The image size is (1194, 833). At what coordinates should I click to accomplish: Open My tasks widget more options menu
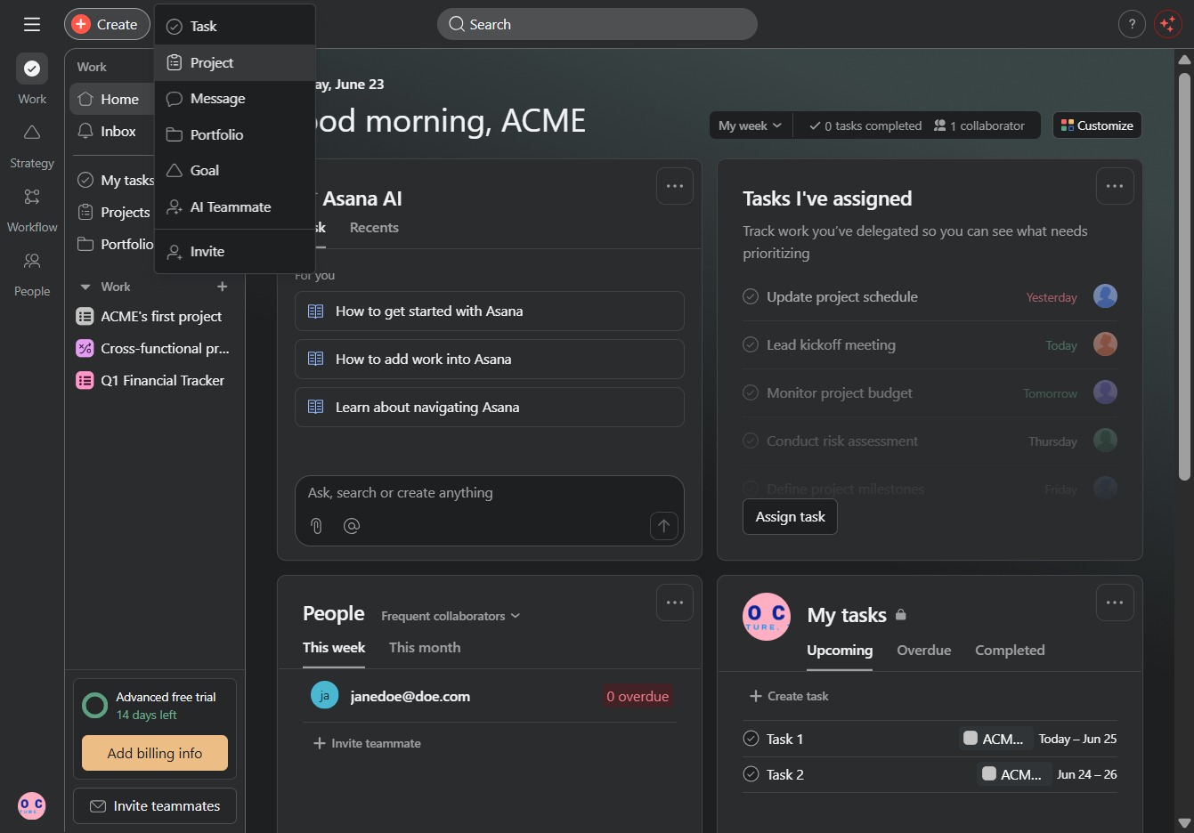[x=1115, y=603]
